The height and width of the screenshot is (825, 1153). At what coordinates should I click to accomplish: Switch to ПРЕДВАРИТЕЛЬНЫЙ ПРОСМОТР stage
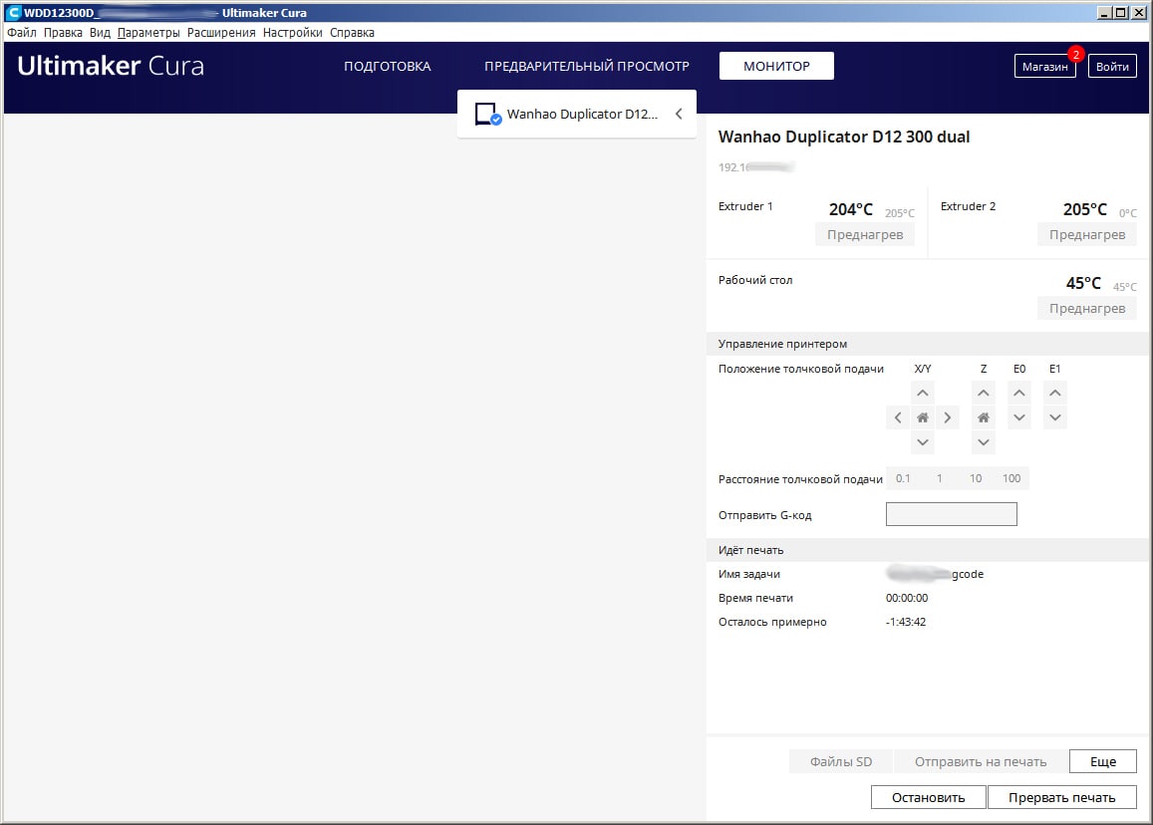pos(587,66)
